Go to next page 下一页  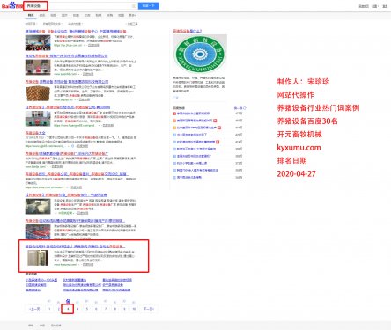click(148, 309)
